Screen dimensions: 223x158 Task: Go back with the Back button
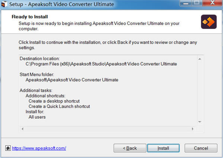coord(130,148)
